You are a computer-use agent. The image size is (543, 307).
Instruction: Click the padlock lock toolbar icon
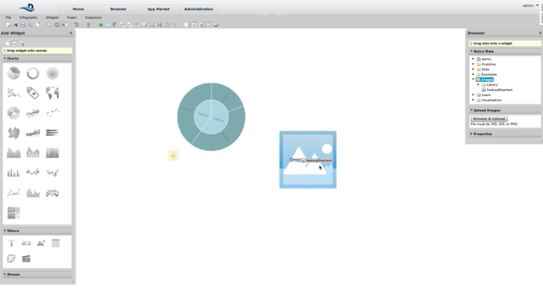click(167, 25)
